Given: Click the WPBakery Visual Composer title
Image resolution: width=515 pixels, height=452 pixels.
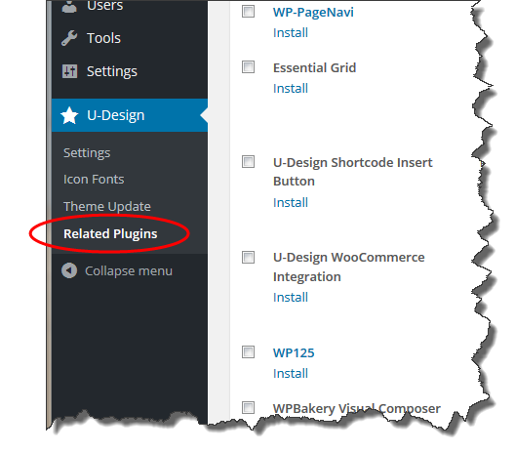Looking at the screenshot, I should click(x=357, y=409).
